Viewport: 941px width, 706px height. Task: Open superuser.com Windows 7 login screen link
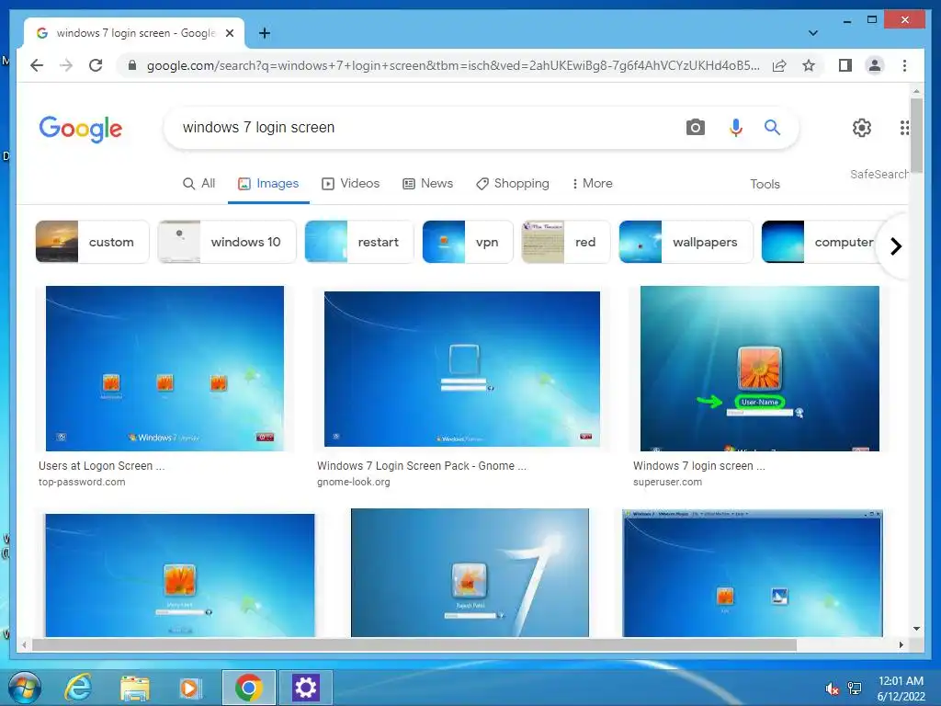click(699, 466)
